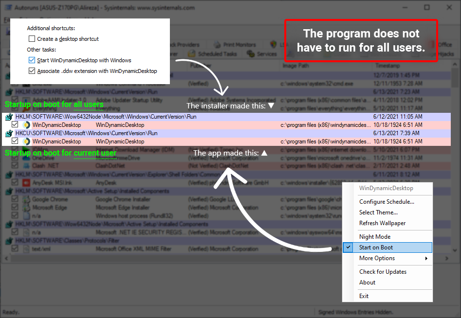This screenshot has height=318, width=461.
Task: Click the red AnyDesk MSI.lnk entry icon
Action: click(x=26, y=183)
